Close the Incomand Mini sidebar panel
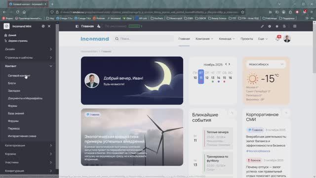This screenshot has height=178, width=316. tap(49, 26)
